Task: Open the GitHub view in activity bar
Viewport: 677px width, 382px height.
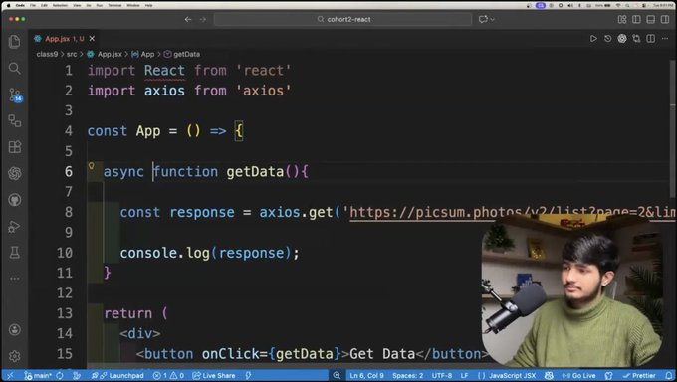Action: click(15, 200)
